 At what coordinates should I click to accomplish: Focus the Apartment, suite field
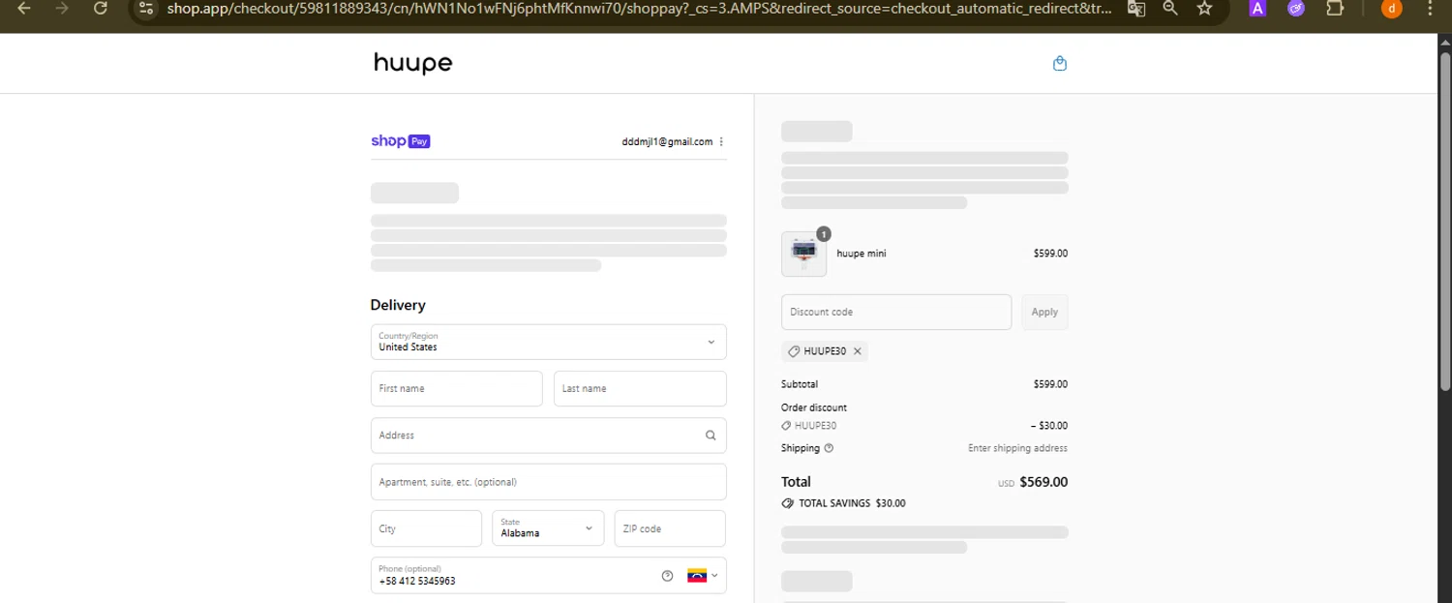coord(548,482)
